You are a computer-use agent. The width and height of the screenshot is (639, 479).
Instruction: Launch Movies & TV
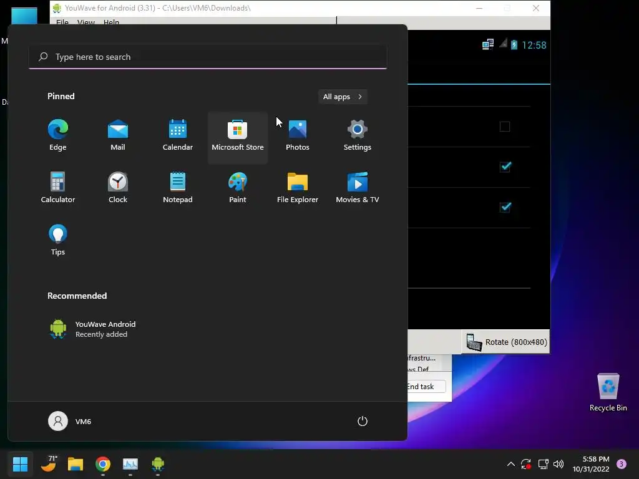point(358,188)
